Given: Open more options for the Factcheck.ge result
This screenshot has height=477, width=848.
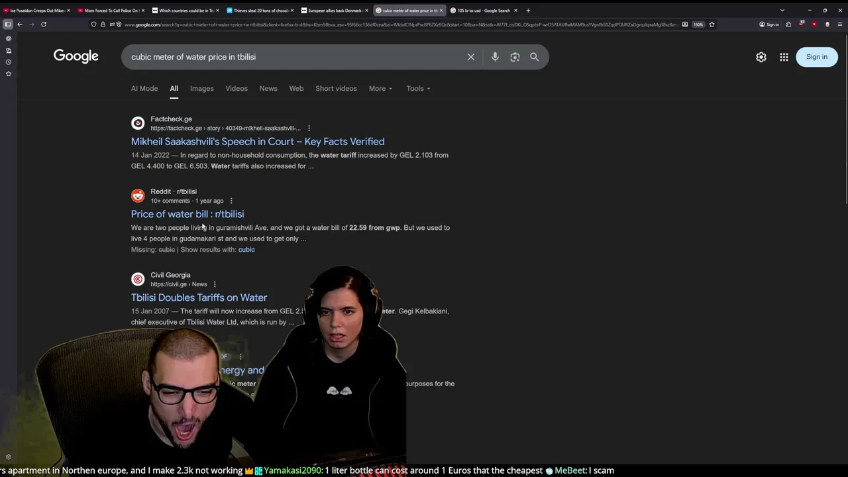Looking at the screenshot, I should [309, 129].
